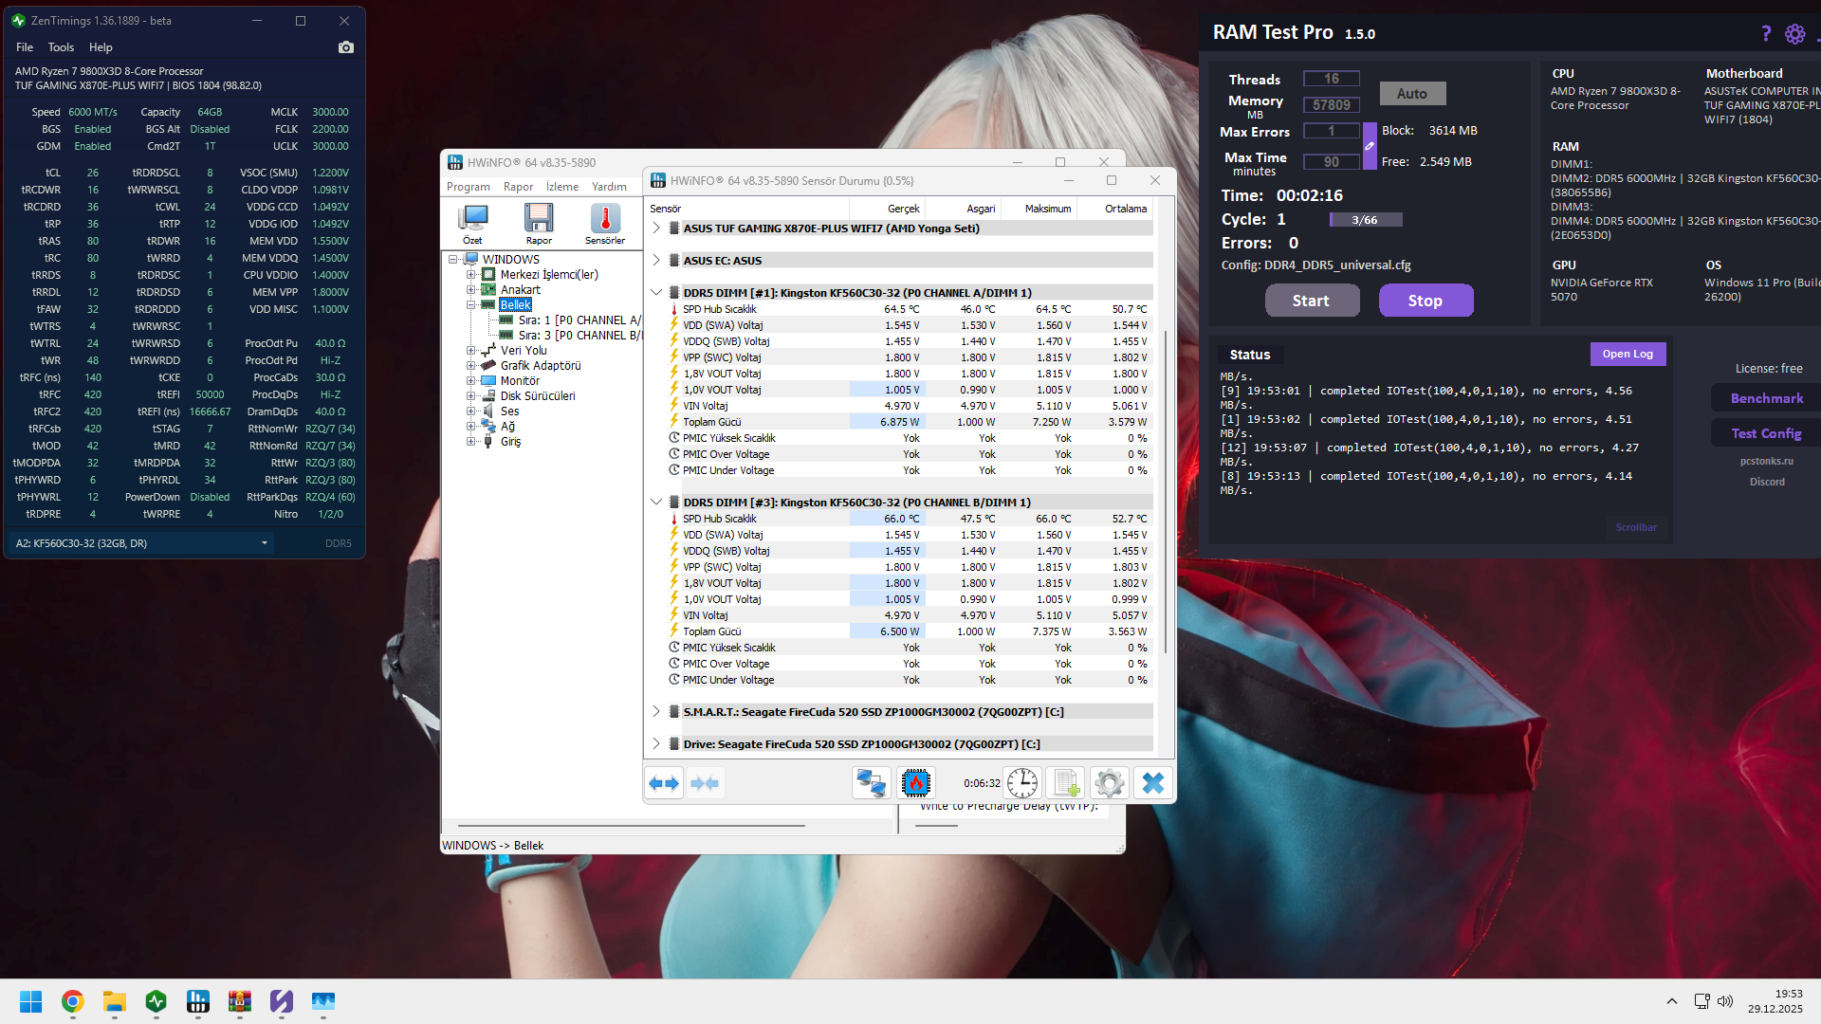1821x1024 pixels.
Task: Click the Max Errors field showing 1
Action: (1332, 131)
